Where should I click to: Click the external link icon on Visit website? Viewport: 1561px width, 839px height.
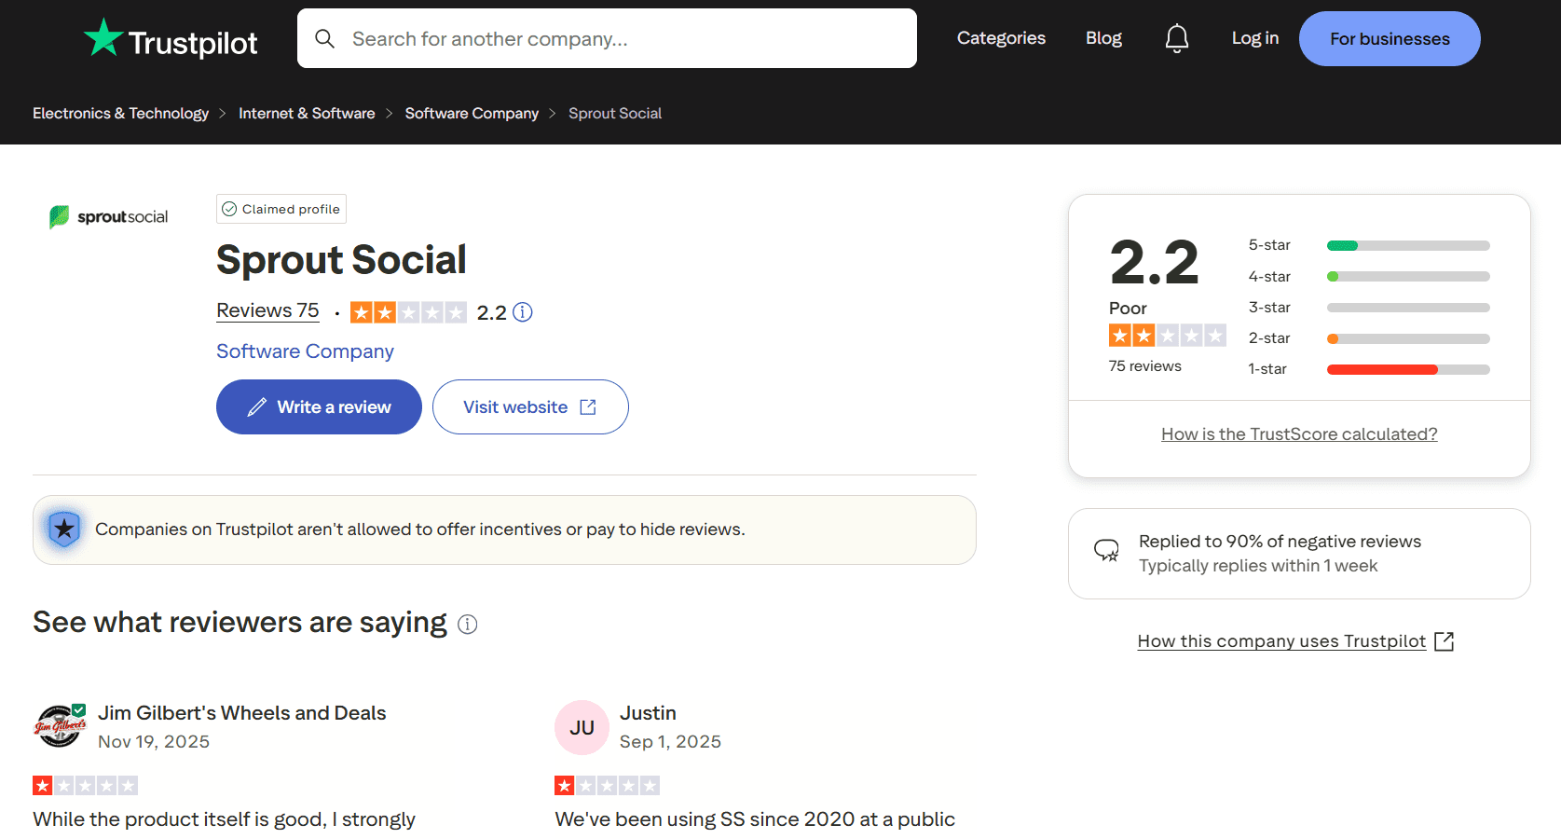[587, 406]
